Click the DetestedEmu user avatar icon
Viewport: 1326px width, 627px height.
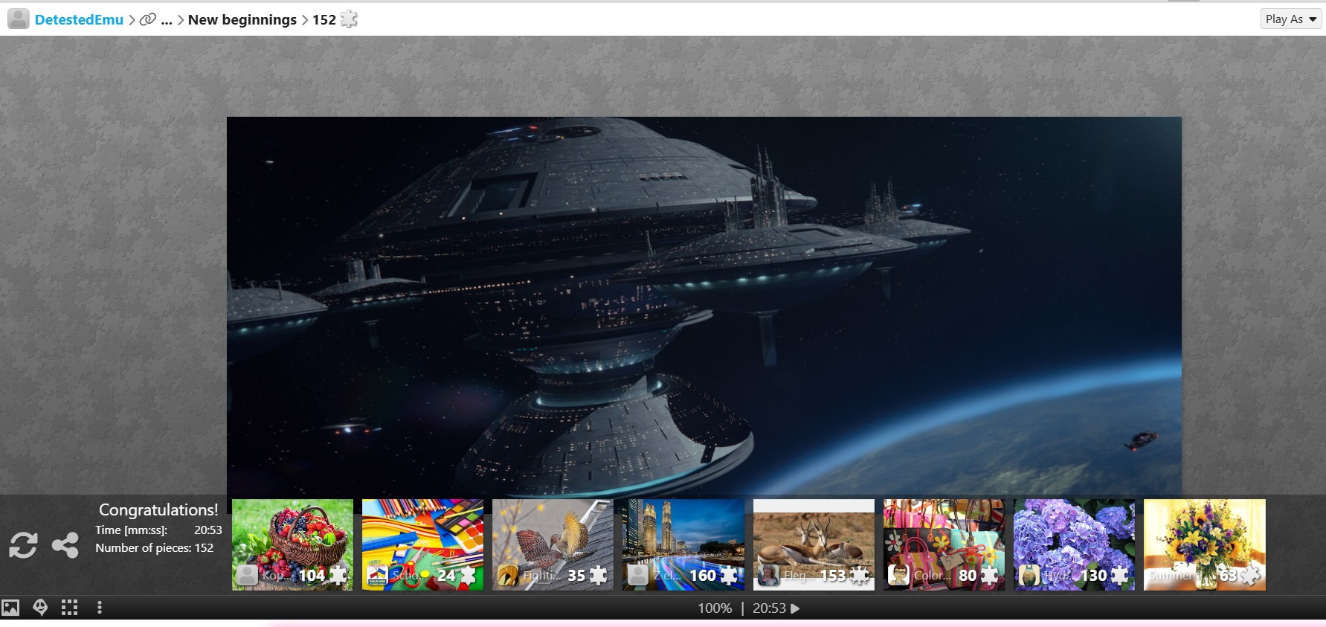point(19,19)
